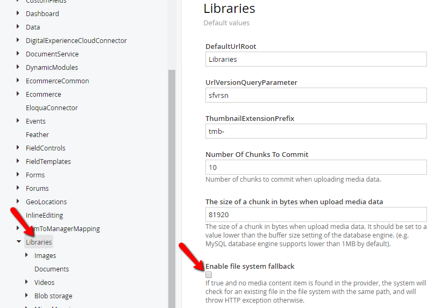Screen dimensions: 441x308
Task: Expand DigitalExperienceCloudConnector node arrow
Action: [x=18, y=40]
